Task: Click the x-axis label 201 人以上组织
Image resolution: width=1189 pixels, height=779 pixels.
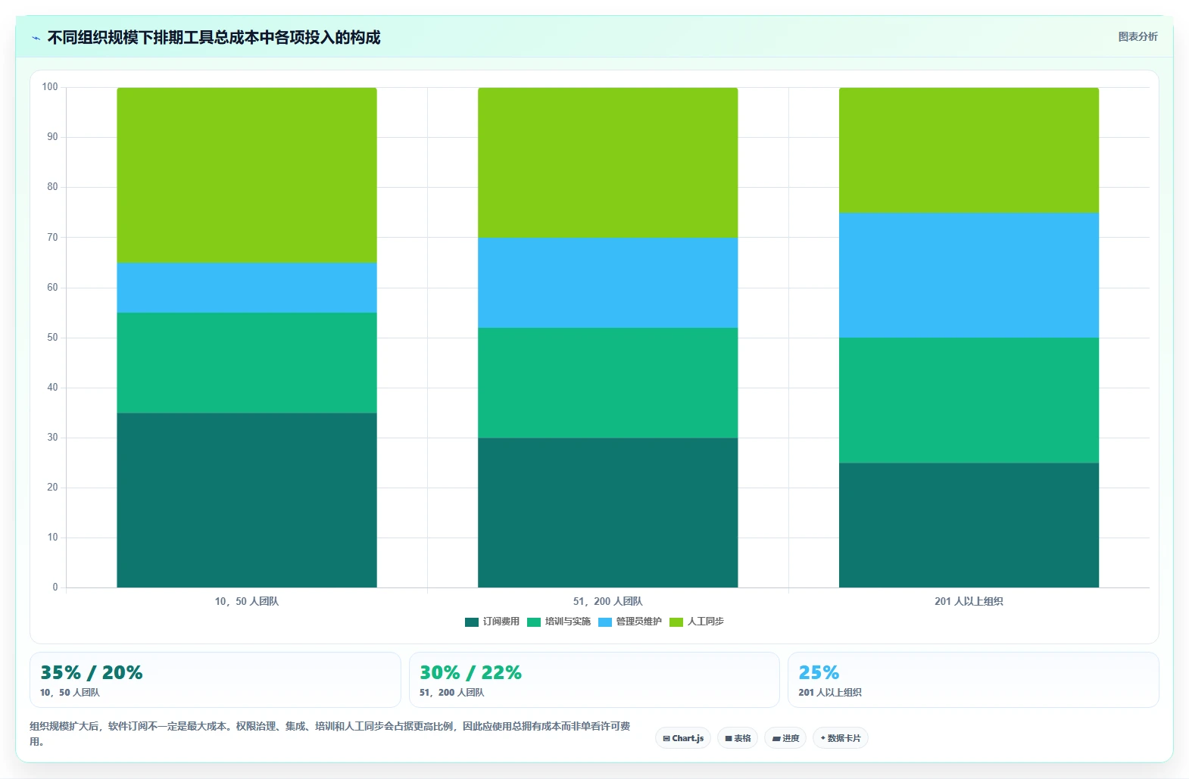Action: (969, 602)
